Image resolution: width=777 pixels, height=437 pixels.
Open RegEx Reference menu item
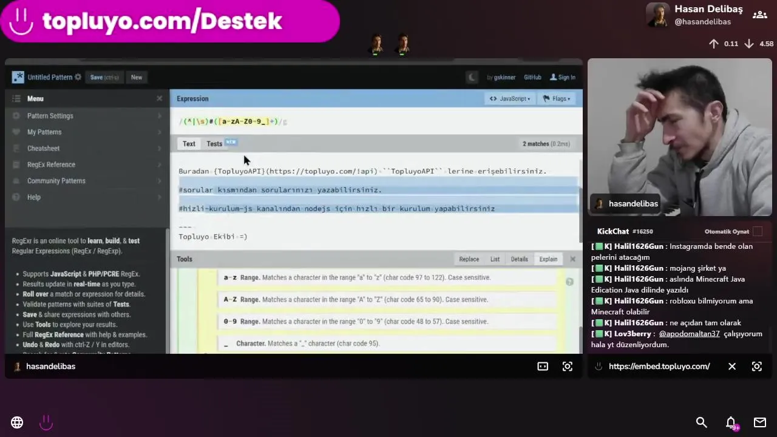[87, 164]
